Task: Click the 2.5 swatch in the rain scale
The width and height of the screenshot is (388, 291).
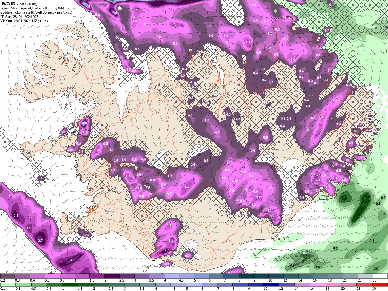Action: tap(116, 285)
